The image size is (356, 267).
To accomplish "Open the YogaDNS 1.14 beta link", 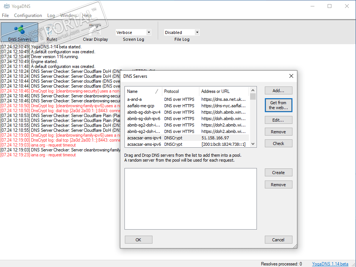I will 330,264.
